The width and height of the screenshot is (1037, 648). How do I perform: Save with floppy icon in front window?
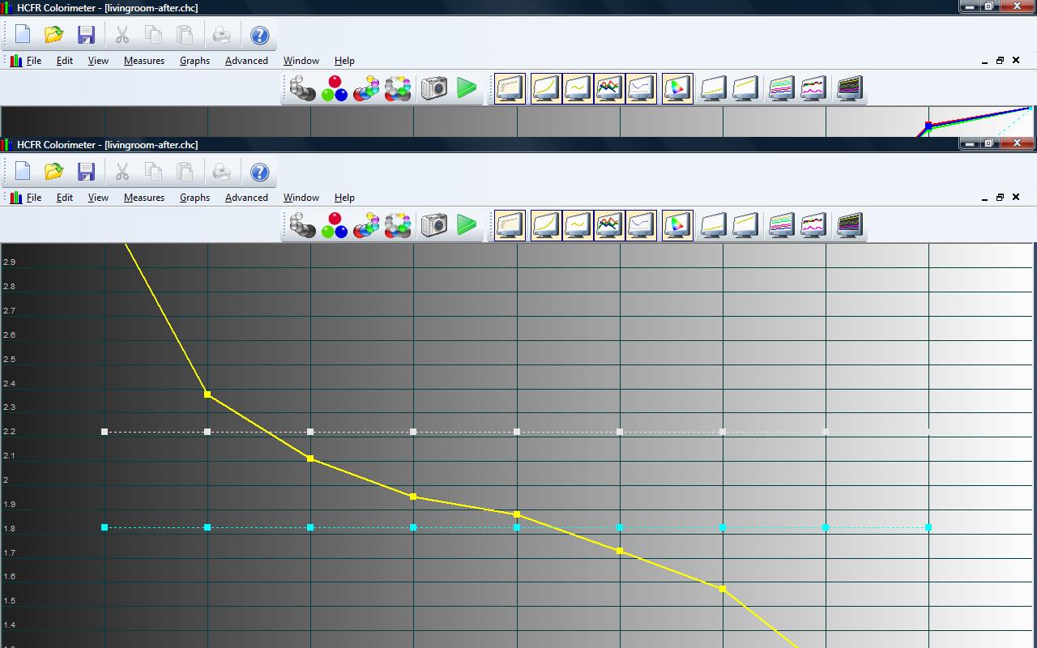[86, 172]
